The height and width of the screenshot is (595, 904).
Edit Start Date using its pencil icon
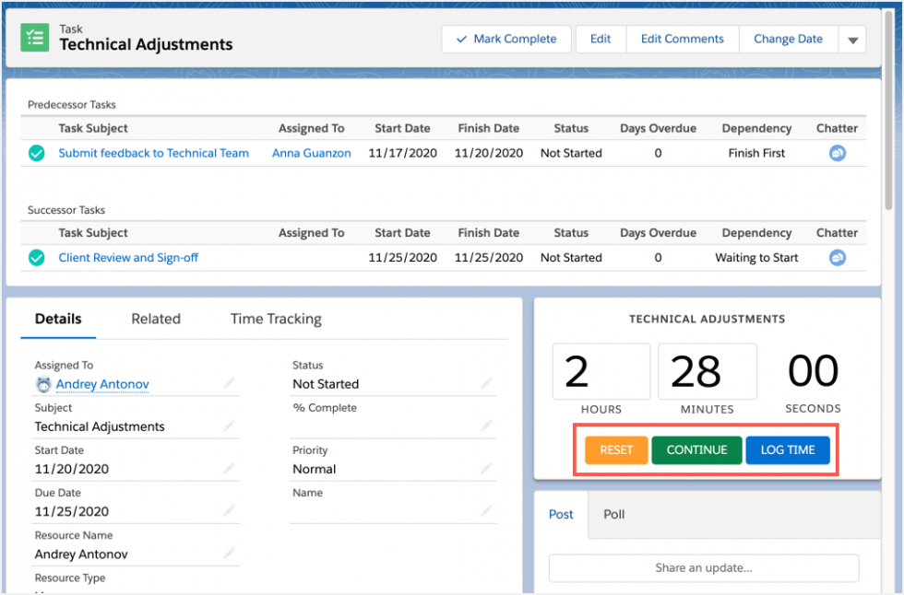(x=228, y=467)
